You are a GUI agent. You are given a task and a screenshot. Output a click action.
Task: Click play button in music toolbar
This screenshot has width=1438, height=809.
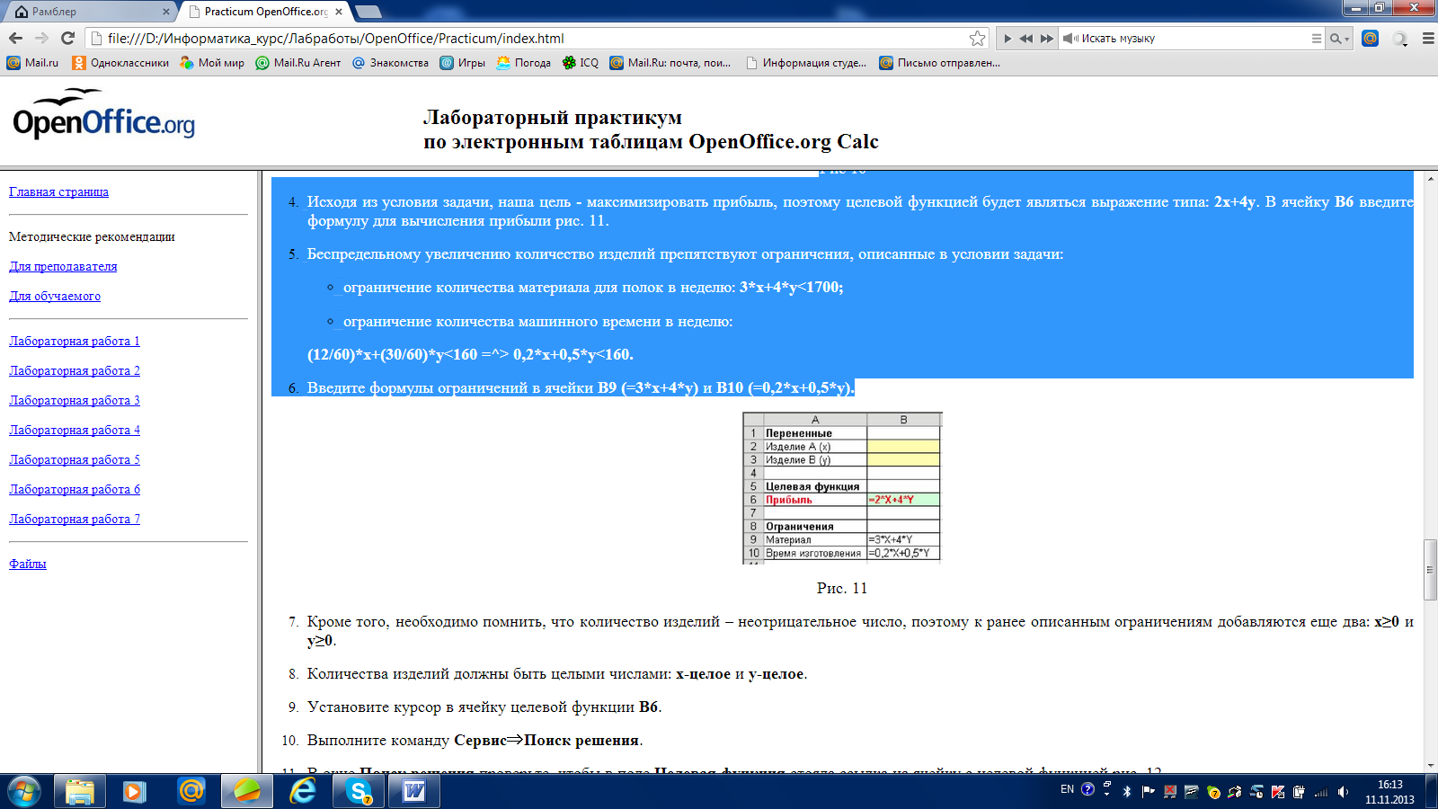(1007, 39)
